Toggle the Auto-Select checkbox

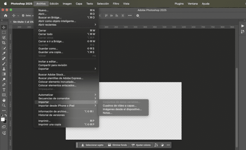point(23,15)
